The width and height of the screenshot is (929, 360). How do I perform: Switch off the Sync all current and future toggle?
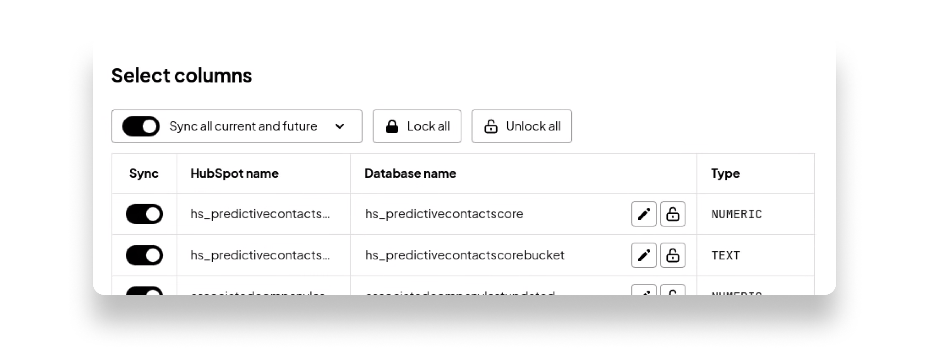(141, 126)
